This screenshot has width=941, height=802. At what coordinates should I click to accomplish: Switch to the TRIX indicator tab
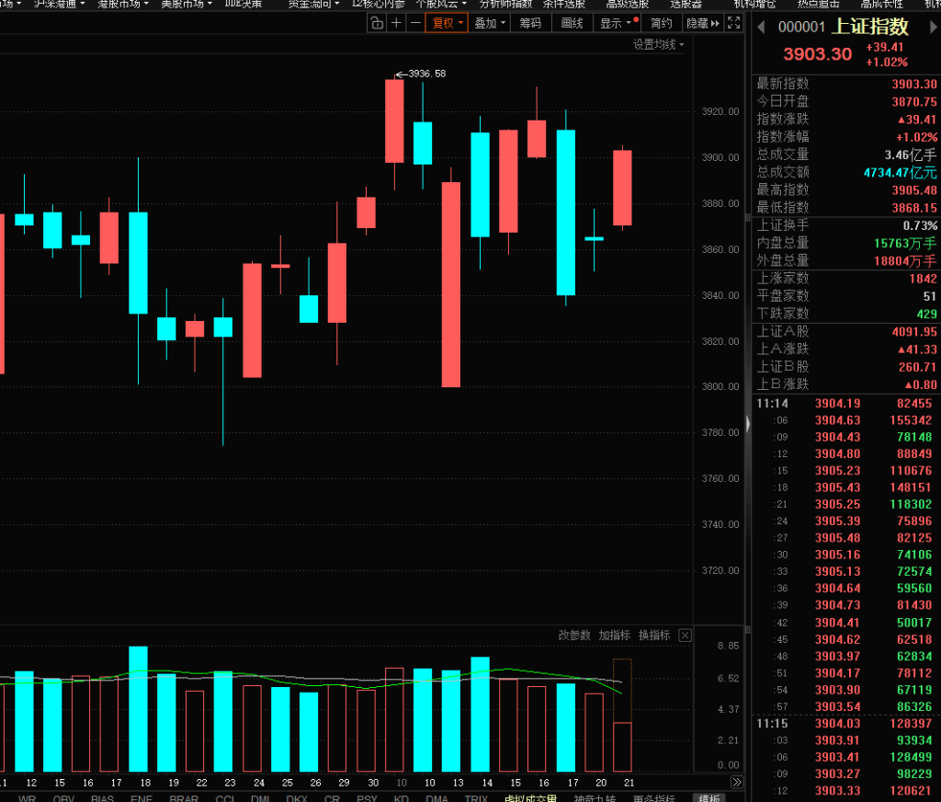(476, 796)
